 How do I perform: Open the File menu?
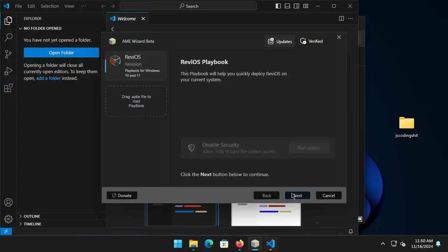18,6
